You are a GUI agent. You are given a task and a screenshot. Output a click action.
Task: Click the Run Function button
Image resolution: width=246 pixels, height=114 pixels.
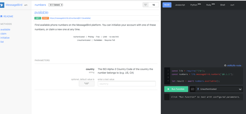(x=176, y=89)
